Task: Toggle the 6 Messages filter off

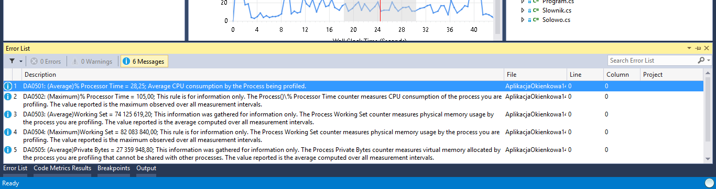Action: [144, 61]
